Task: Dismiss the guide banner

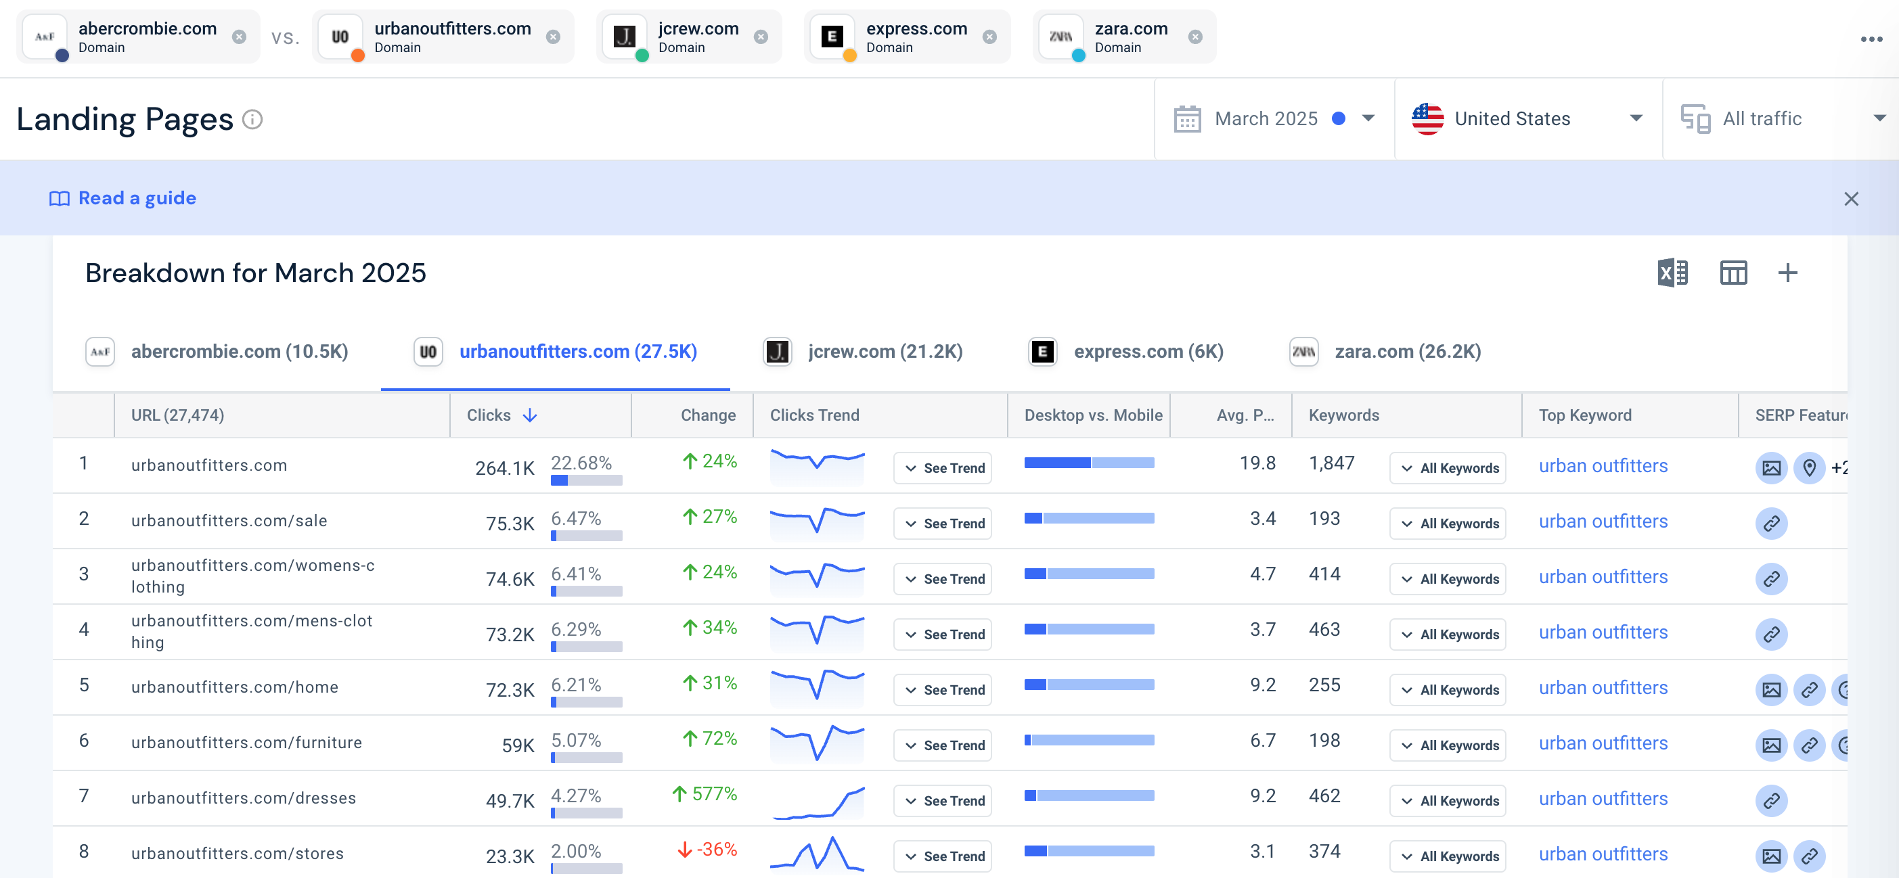Action: point(1851,199)
